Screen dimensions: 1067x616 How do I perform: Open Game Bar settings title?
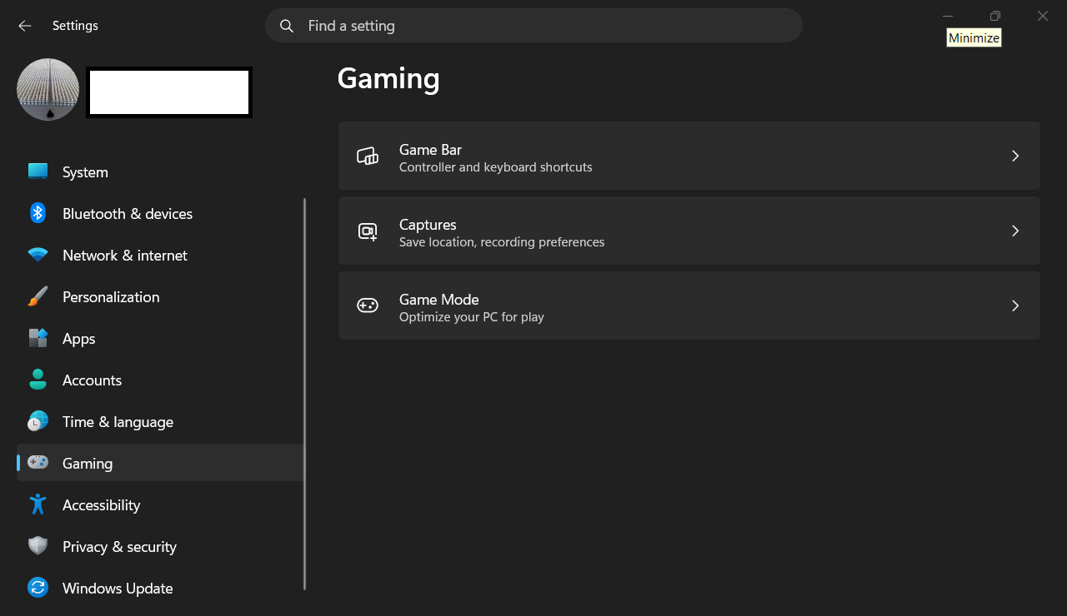(430, 150)
